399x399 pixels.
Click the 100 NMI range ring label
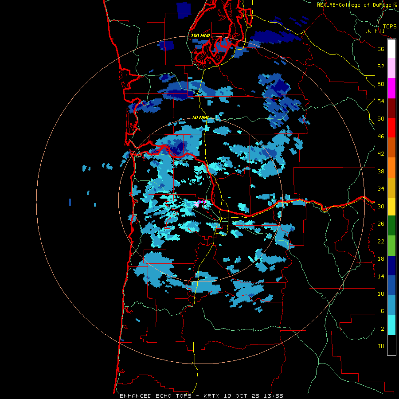[x=200, y=35]
